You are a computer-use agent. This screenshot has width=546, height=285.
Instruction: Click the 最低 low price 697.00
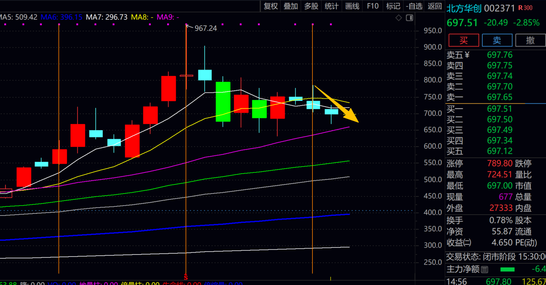click(500, 186)
